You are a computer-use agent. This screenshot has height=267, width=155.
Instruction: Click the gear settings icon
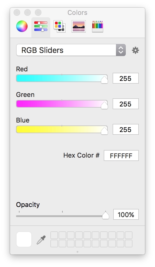[x=135, y=50]
